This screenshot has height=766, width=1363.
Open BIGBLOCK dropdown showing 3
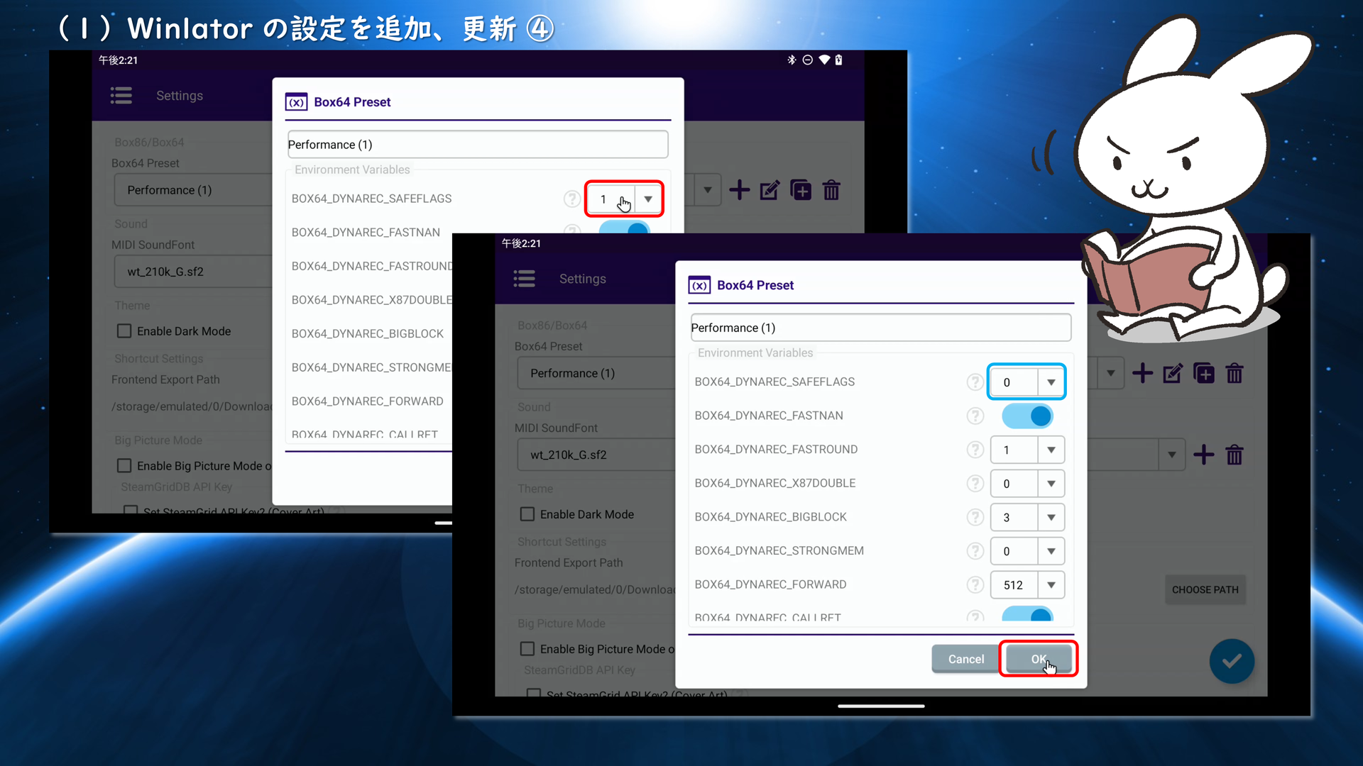tap(1027, 518)
